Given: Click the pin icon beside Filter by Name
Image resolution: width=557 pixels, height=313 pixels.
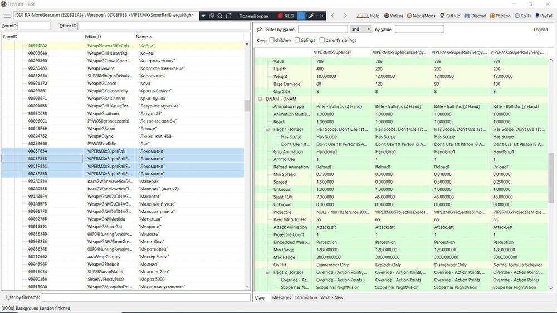Looking at the screenshot, I should (260, 30).
